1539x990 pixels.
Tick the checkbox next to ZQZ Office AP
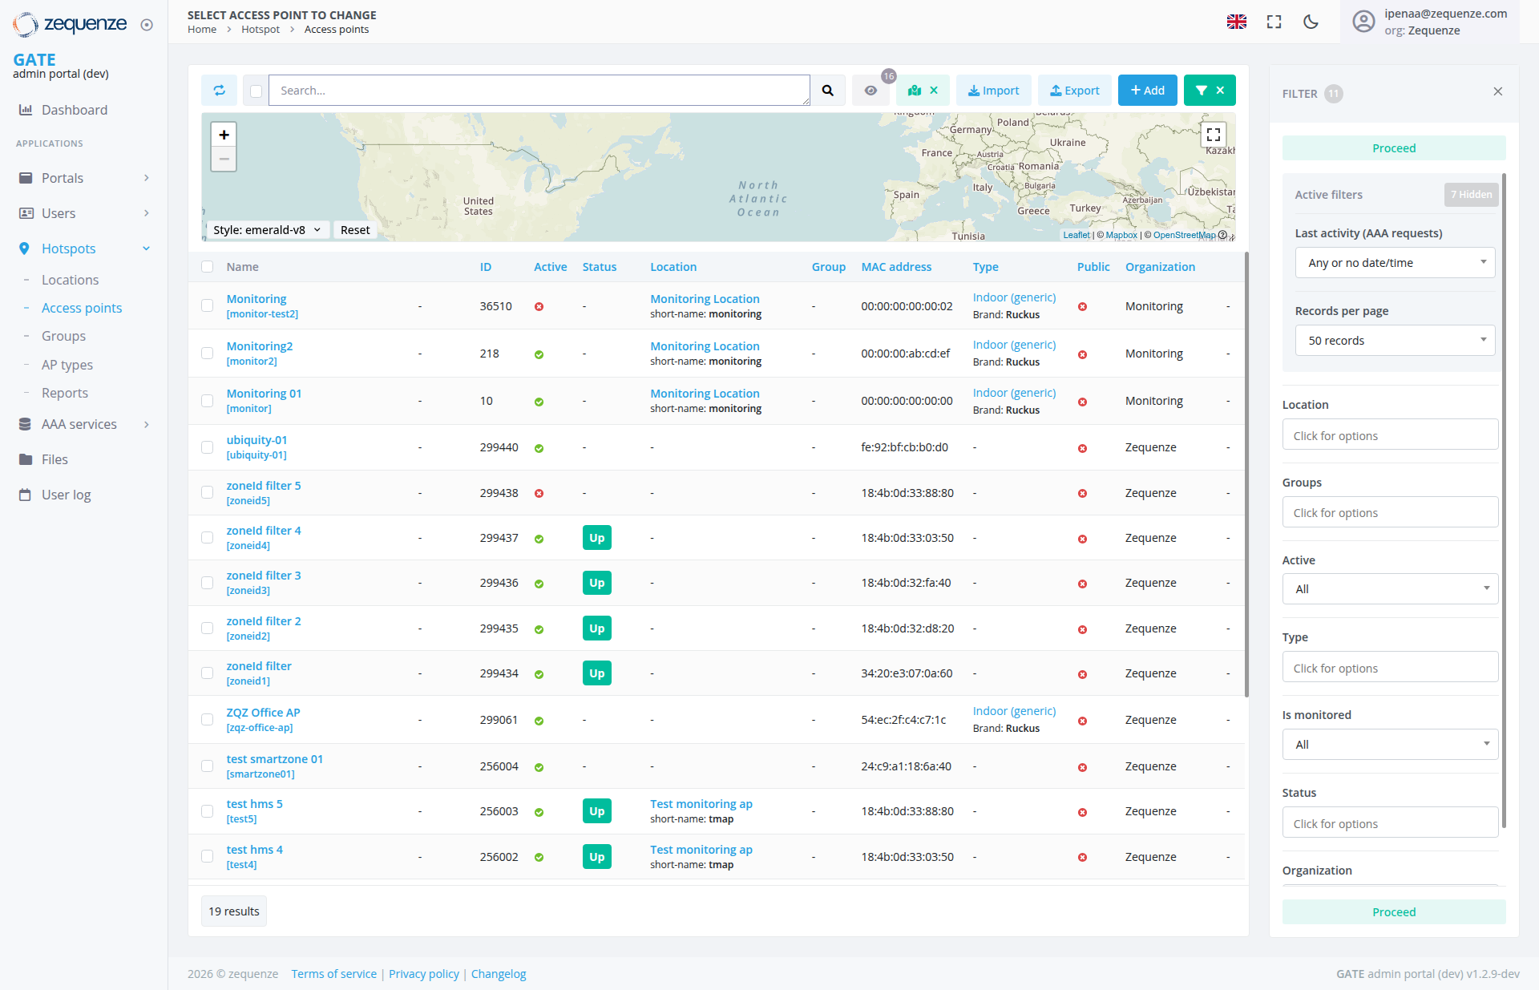tap(208, 719)
